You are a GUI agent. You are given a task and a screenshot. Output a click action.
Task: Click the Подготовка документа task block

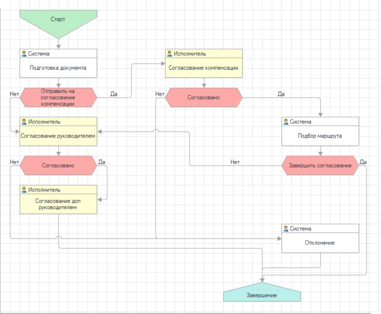[58, 64]
